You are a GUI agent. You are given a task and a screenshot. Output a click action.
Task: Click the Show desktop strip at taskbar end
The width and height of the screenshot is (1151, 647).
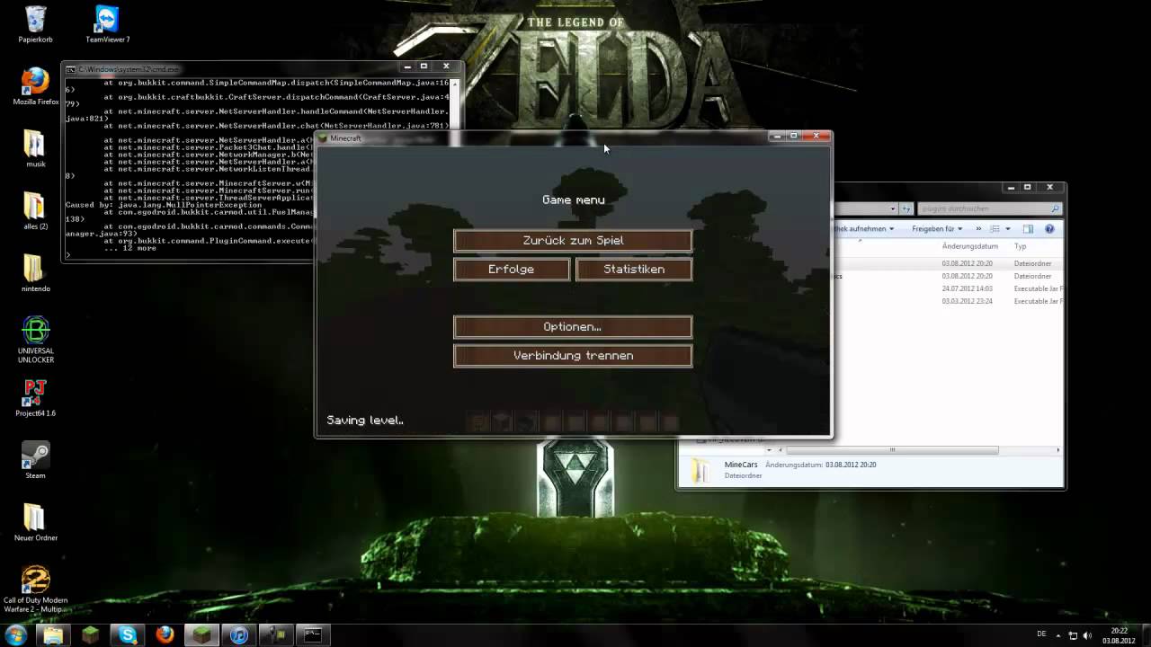pyautogui.click(x=1146, y=635)
